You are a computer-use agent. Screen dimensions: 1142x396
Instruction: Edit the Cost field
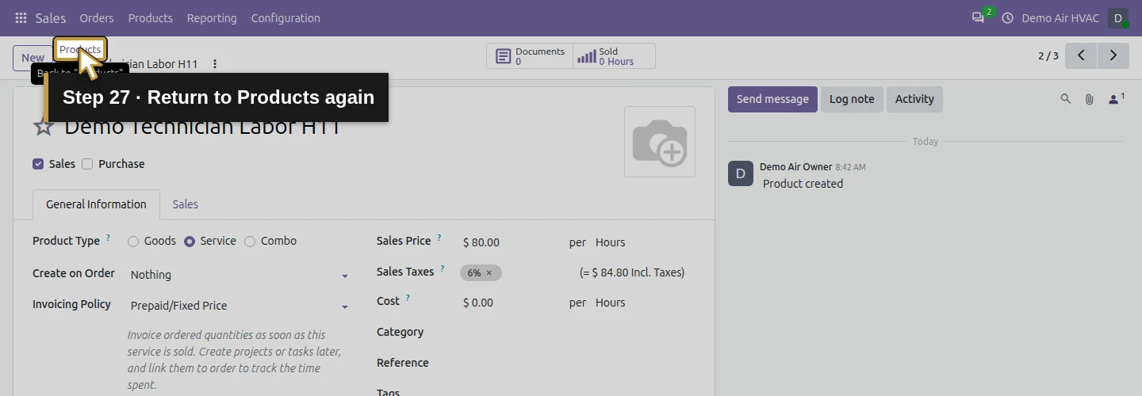tap(510, 303)
